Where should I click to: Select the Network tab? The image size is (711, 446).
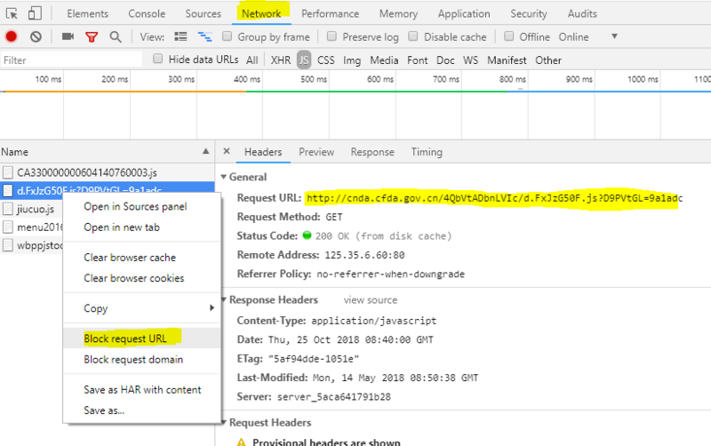click(x=261, y=13)
